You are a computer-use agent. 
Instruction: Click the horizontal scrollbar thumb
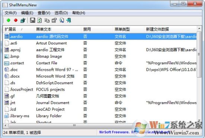tap(74, 125)
